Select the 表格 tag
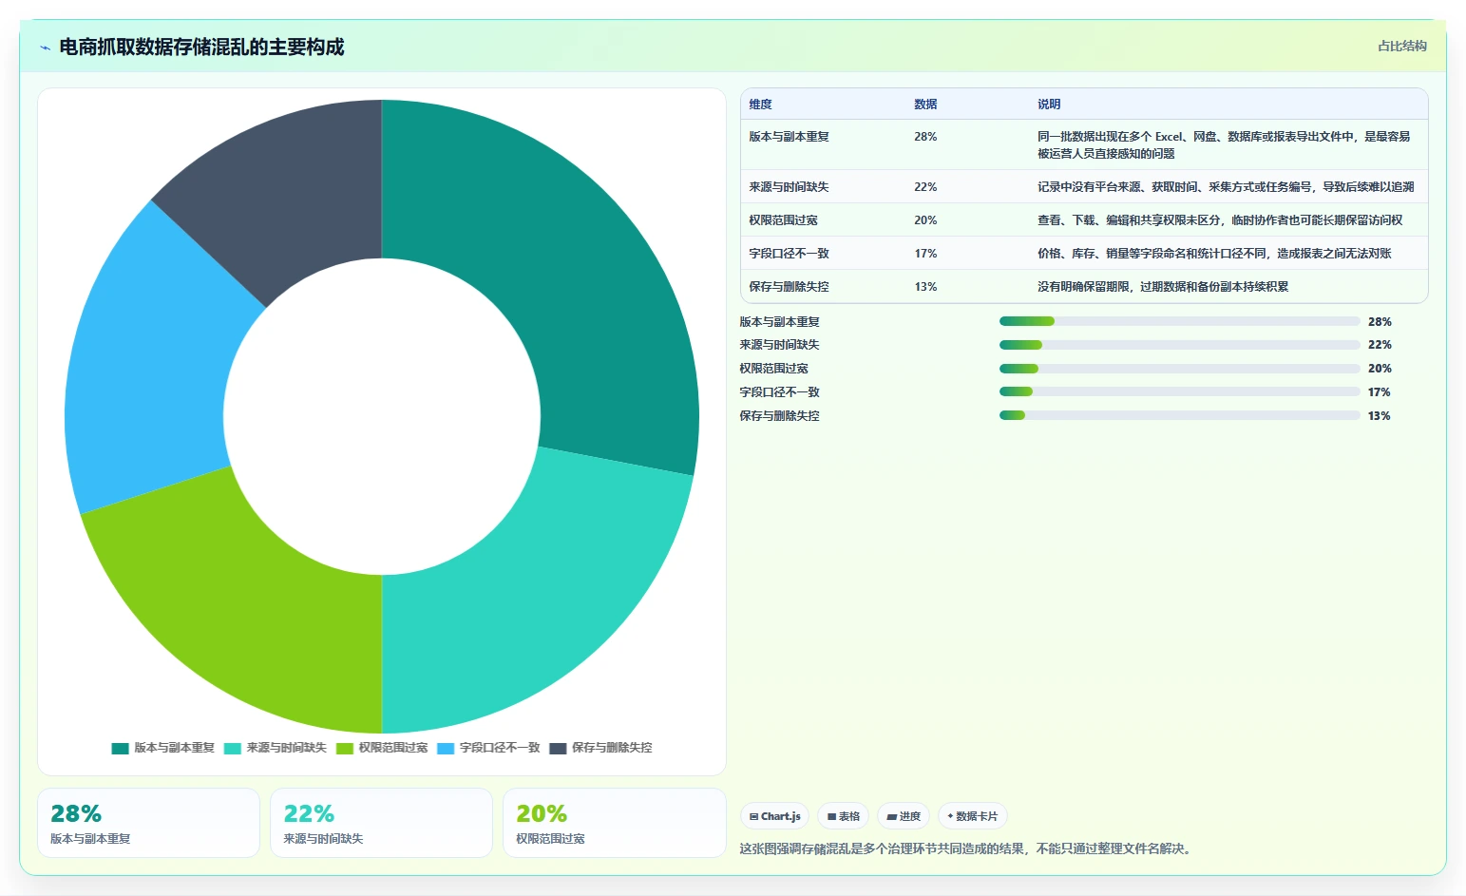This screenshot has width=1466, height=896. click(843, 816)
